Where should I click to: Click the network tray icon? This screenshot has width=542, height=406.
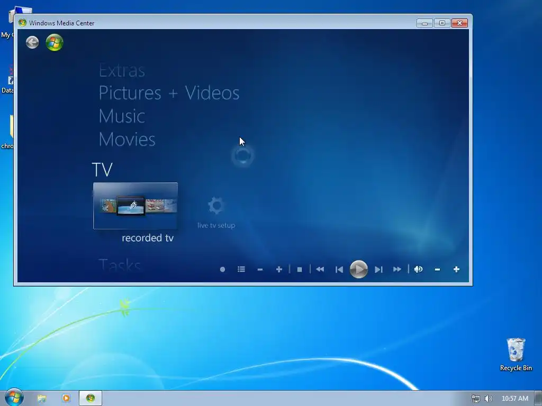coord(476,399)
